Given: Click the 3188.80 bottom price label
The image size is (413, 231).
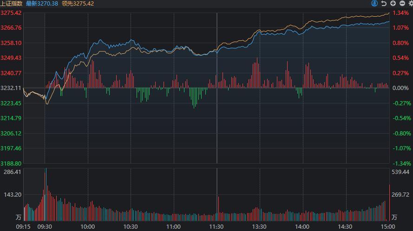Looking at the screenshot, I should (11, 163).
